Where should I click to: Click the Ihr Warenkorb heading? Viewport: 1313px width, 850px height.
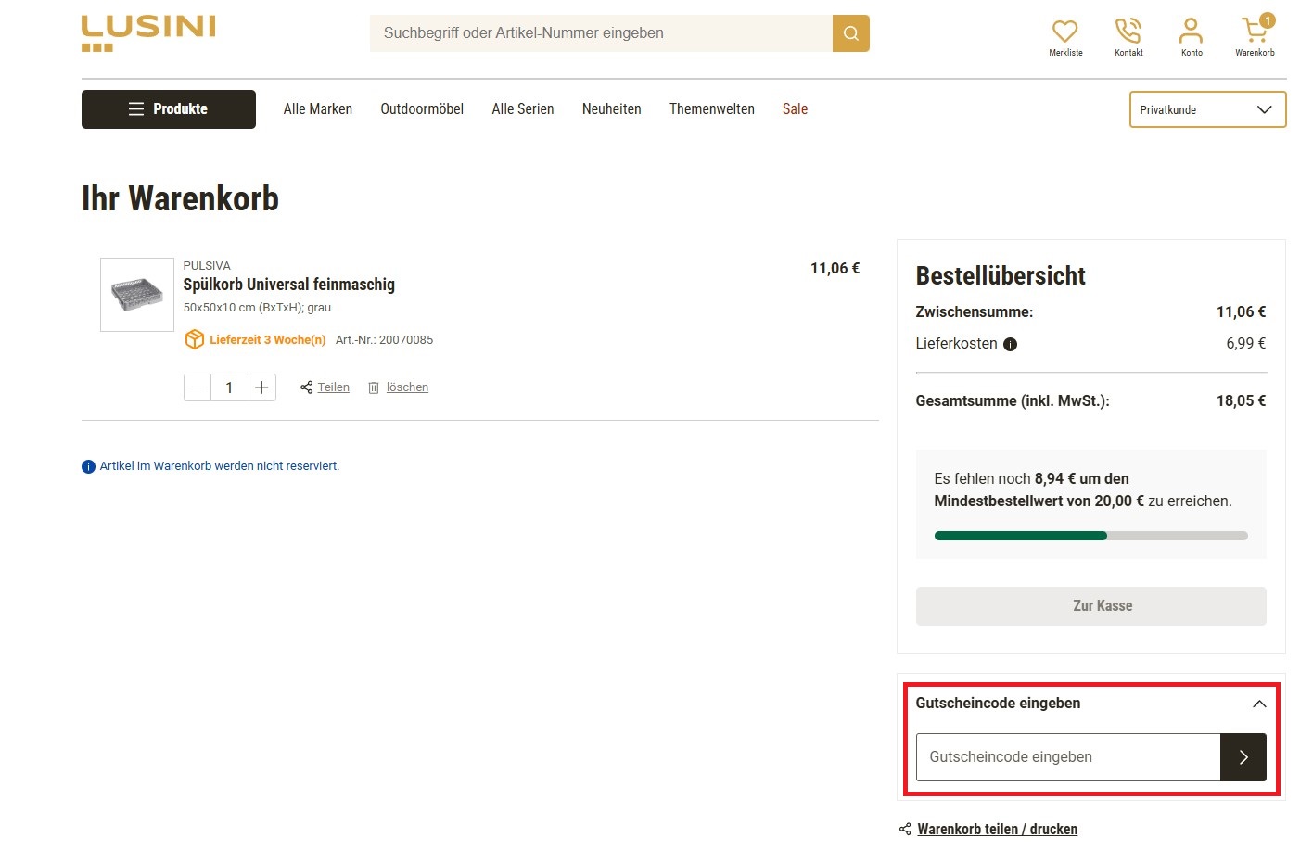(x=180, y=198)
